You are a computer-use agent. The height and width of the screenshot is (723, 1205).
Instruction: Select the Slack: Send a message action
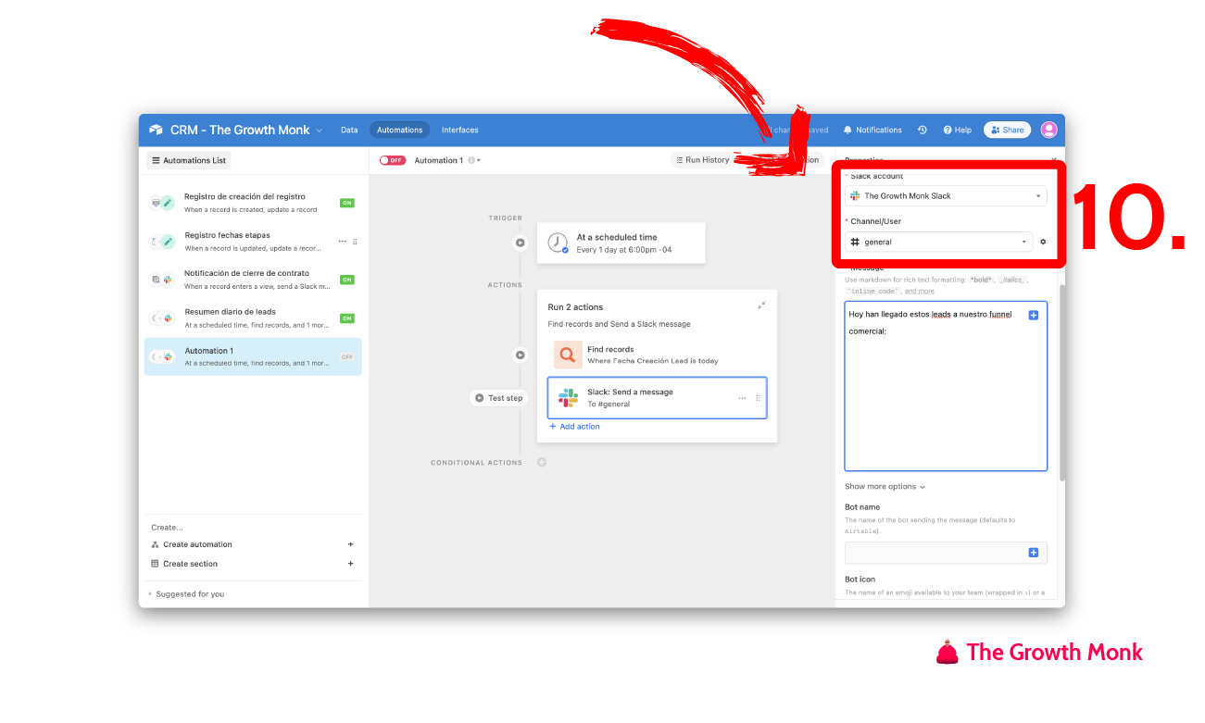(657, 398)
